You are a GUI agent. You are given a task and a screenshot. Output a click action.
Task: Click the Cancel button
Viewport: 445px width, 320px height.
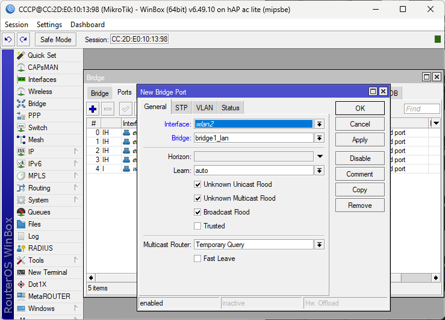coord(360,124)
